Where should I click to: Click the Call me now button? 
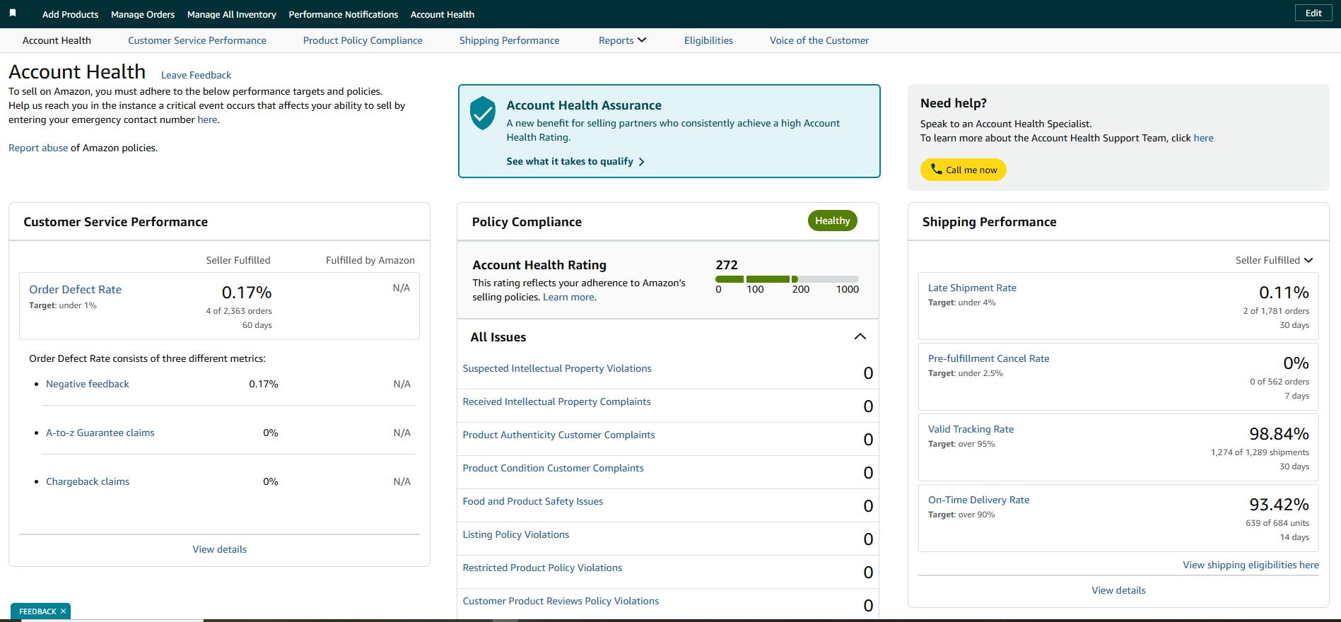coord(963,170)
